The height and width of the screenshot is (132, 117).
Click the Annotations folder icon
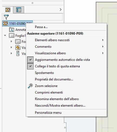click(x=12, y=30)
